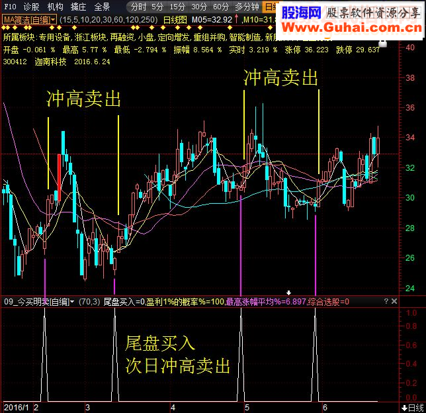Viewport: 426px width, 413px height.
Task: Switch to the 5分 period tab
Action: [157, 7]
